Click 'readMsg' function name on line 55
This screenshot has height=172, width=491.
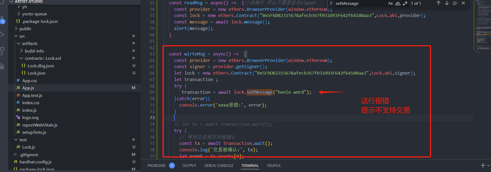click(193, 3)
